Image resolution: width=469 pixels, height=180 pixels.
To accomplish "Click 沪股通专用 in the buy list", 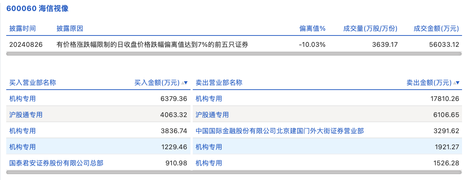I will 26,115.
